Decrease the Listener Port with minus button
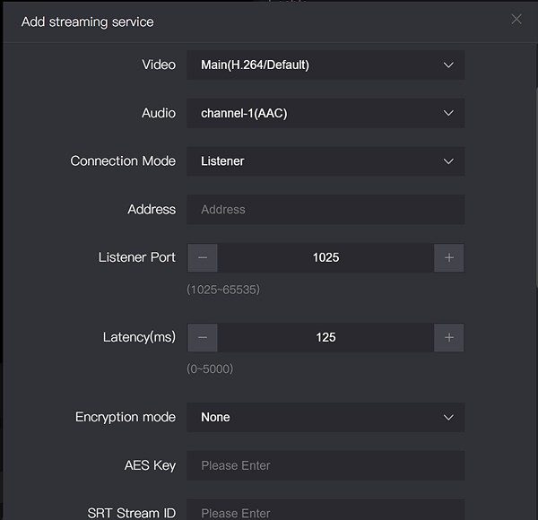 [x=203, y=257]
